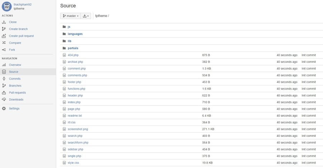Go to Branches navigation item
Image resolution: width=323 pixels, height=168 pixels.
pyautogui.click(x=15, y=86)
